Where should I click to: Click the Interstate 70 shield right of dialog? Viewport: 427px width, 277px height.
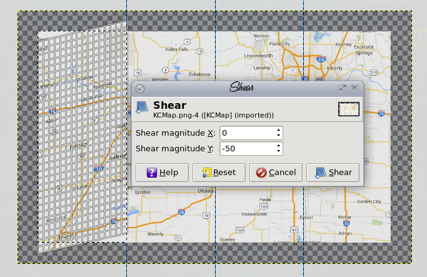[381, 113]
